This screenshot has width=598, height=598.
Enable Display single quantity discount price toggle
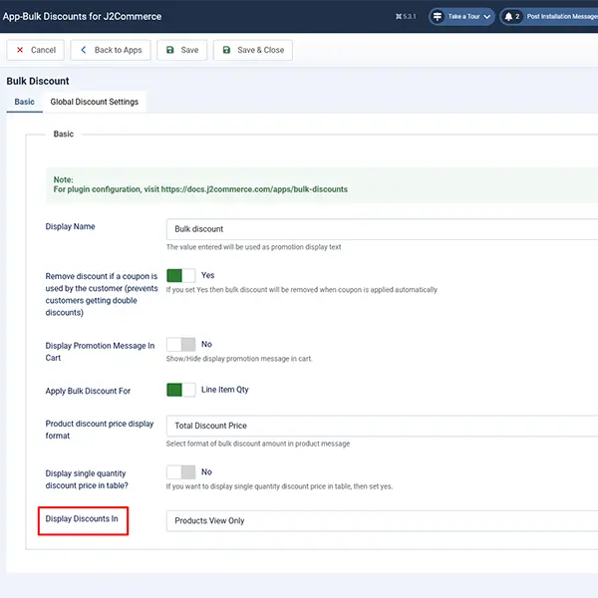[180, 472]
